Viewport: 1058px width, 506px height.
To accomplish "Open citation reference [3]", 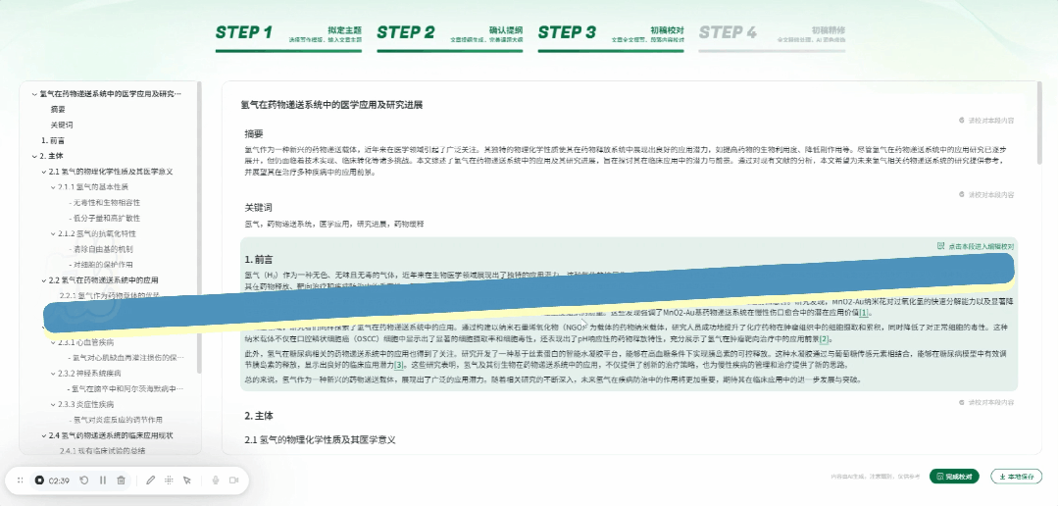I will (x=399, y=365).
